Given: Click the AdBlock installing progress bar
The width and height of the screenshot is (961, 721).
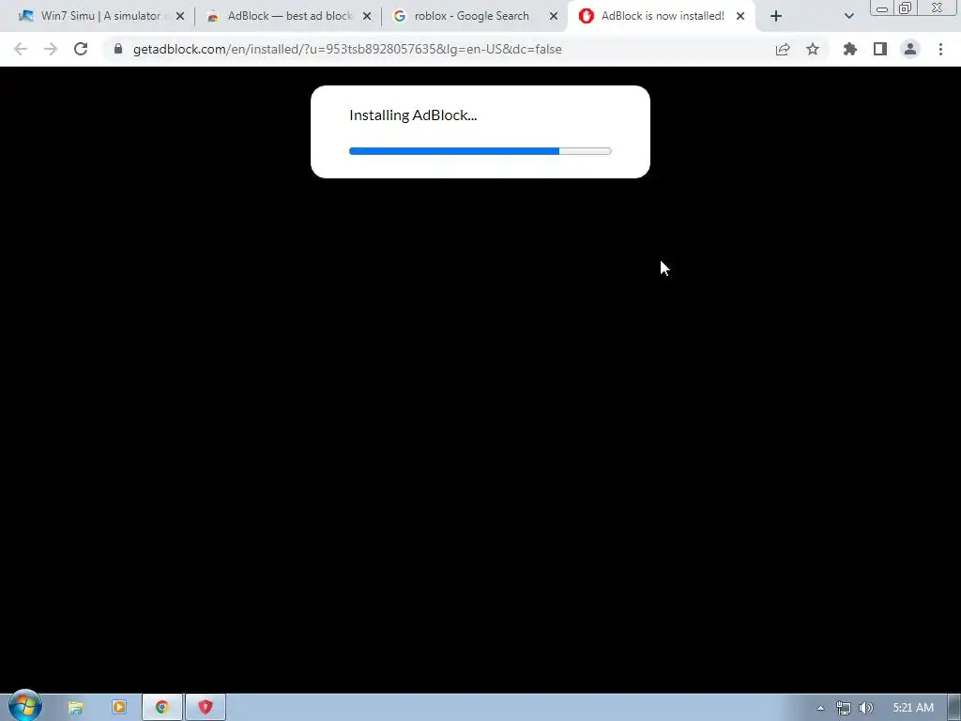Looking at the screenshot, I should tap(480, 151).
